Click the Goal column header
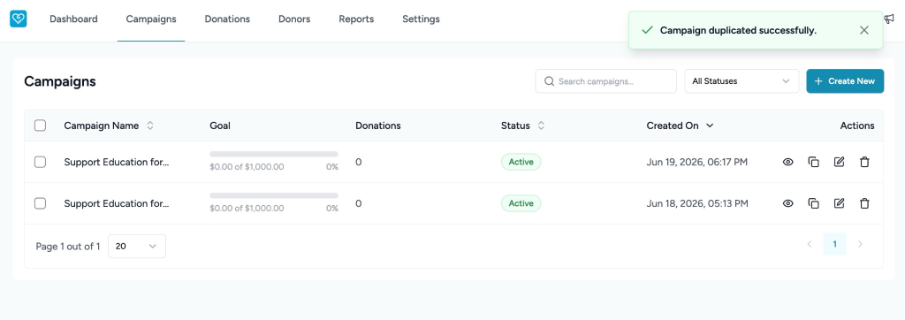This screenshot has width=905, height=320. coord(220,126)
